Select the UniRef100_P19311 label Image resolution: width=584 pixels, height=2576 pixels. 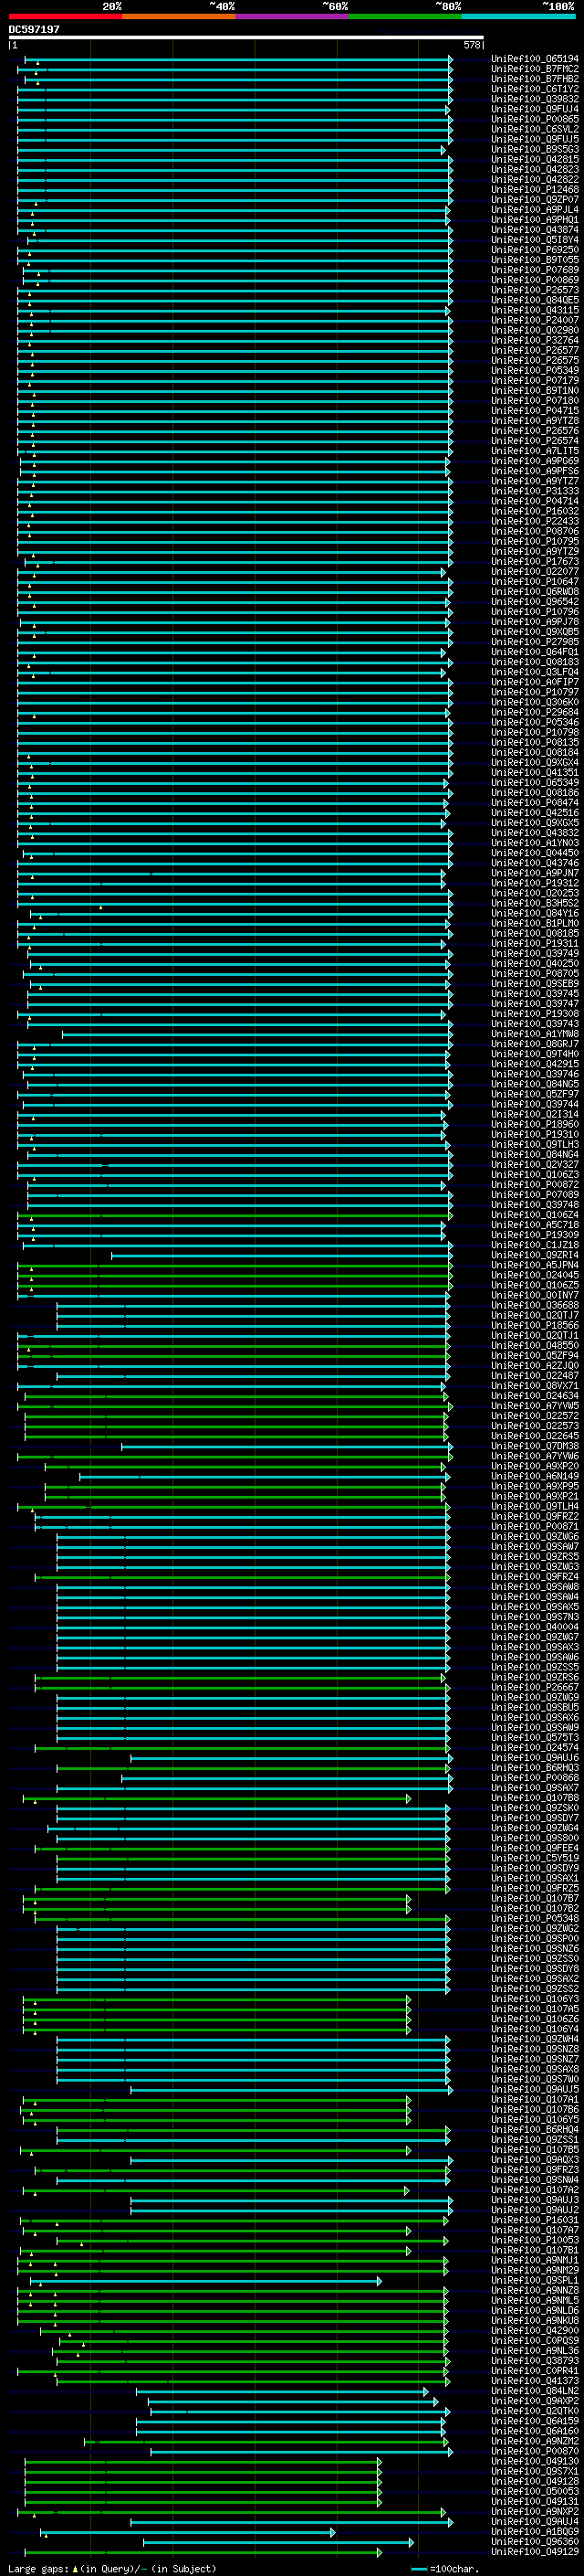pos(535,943)
